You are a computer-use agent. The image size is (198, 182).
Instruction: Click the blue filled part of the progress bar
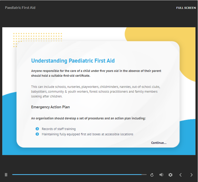point(76,174)
